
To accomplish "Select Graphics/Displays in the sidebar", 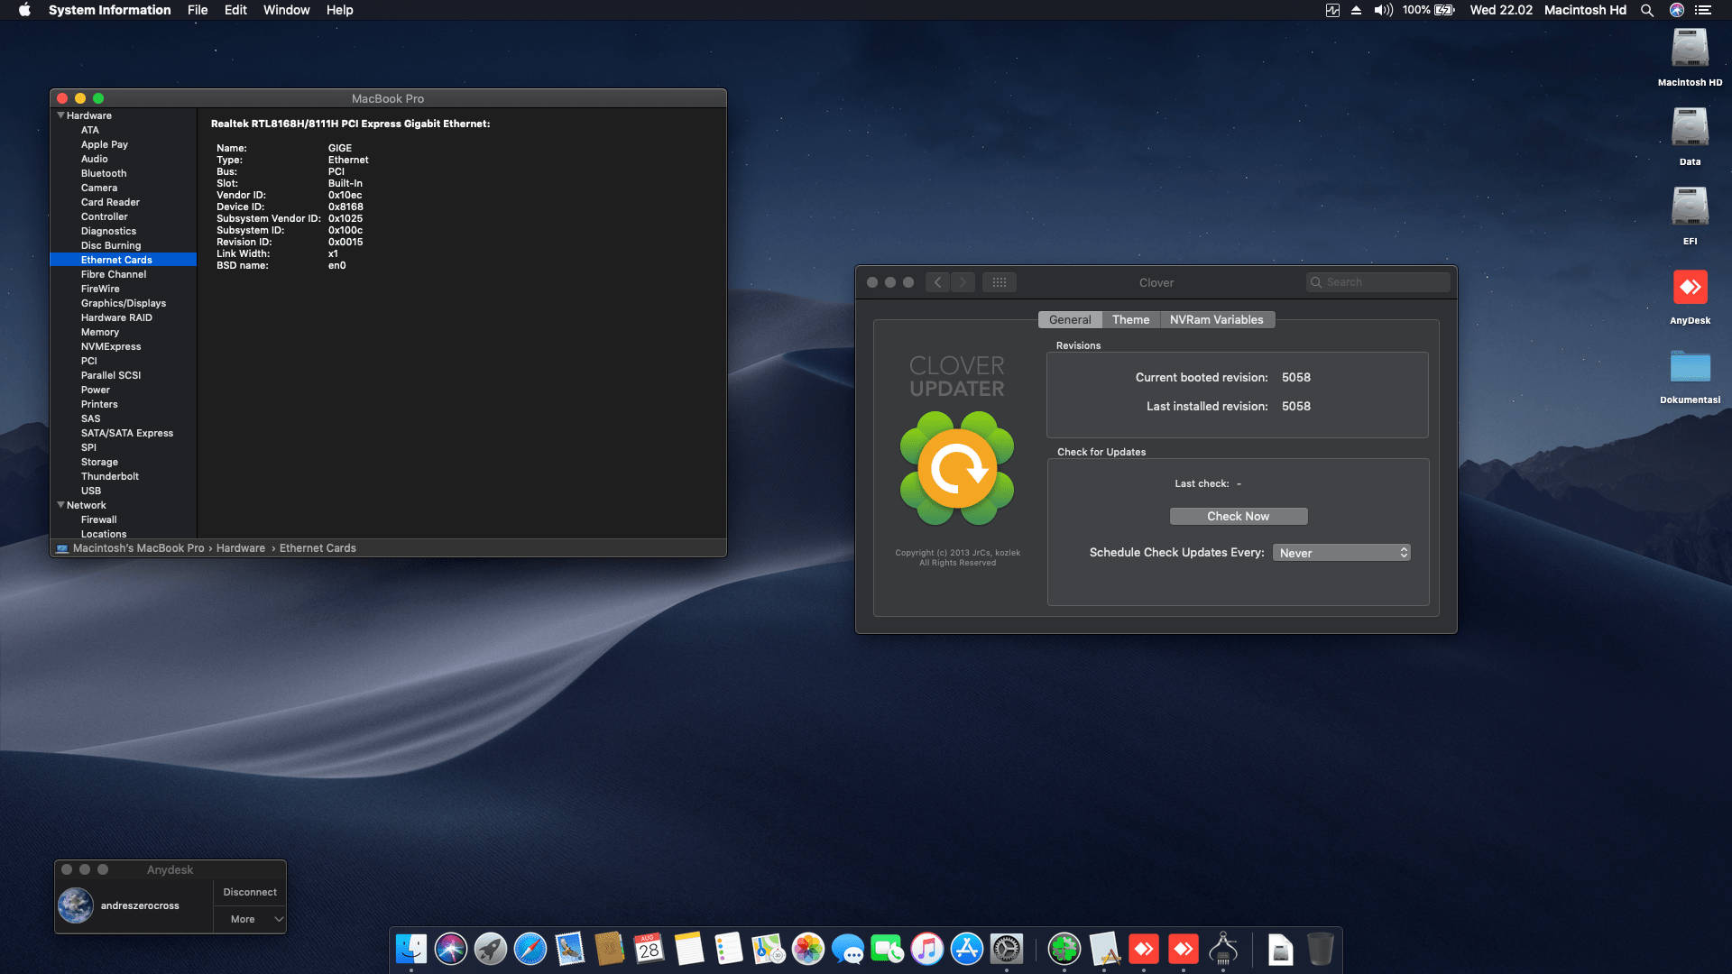I will [x=124, y=303].
